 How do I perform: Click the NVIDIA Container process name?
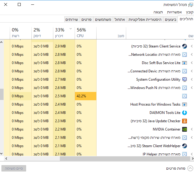(166, 129)
